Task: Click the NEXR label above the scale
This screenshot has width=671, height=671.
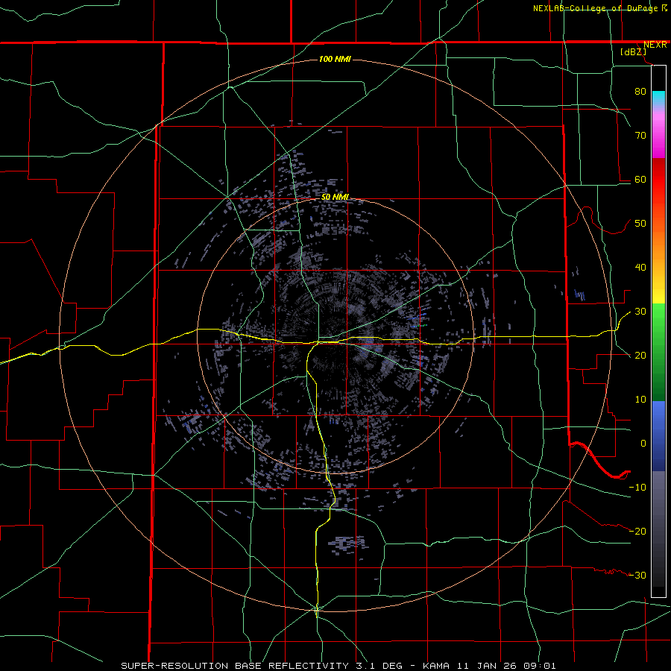Action: [x=655, y=45]
